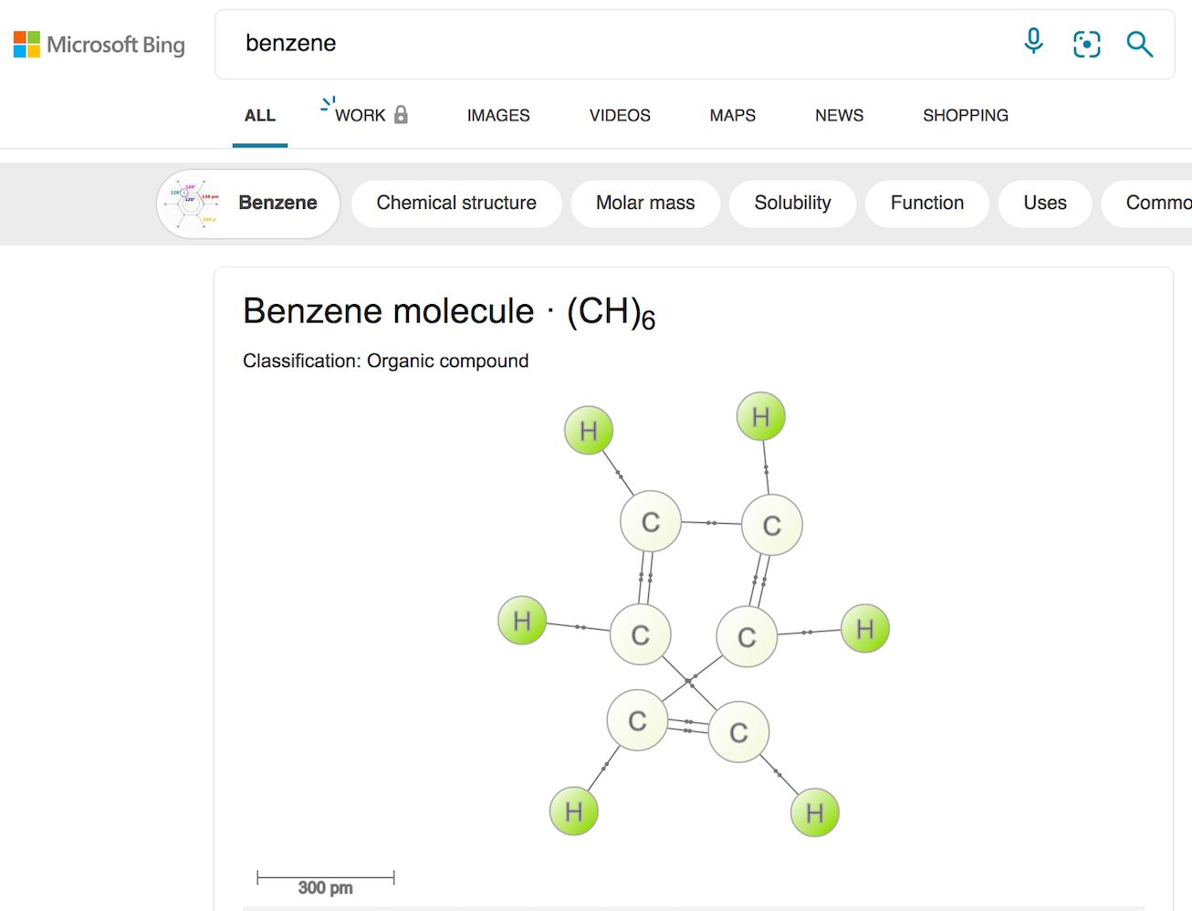Image resolution: width=1192 pixels, height=911 pixels.
Task: Open the Solubility topic
Action: tap(792, 203)
